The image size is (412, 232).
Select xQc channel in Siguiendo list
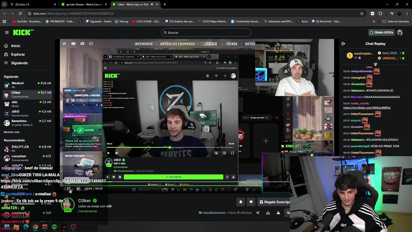[x=27, y=104]
